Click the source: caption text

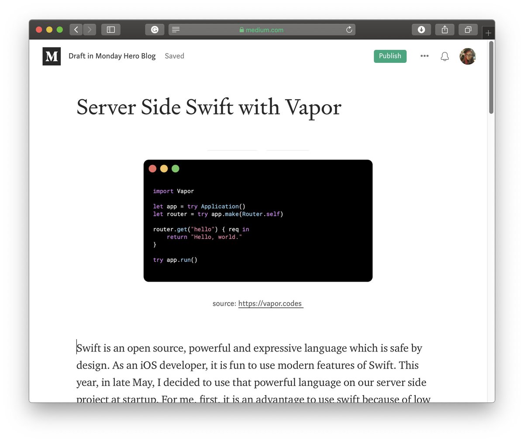224,303
